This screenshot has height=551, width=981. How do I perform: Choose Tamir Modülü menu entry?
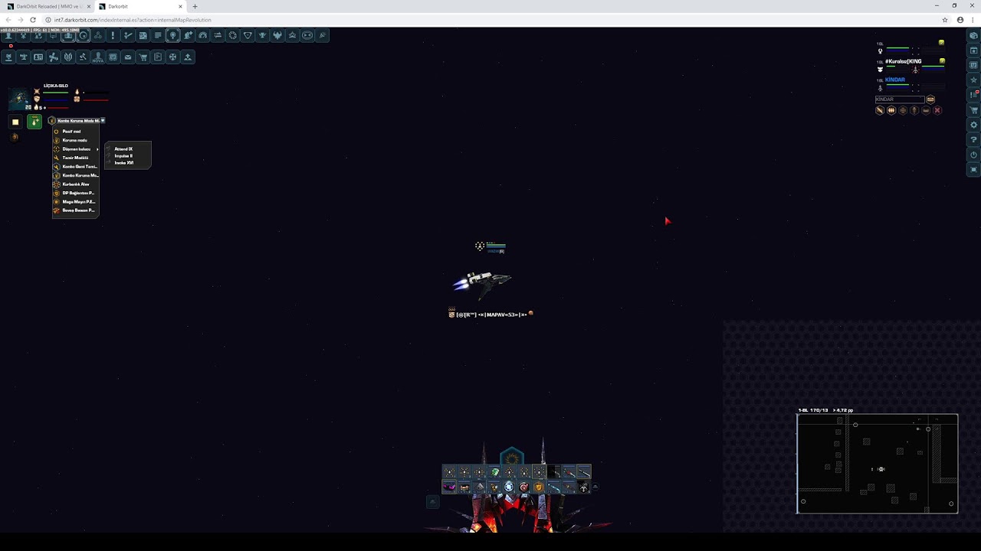click(x=75, y=158)
